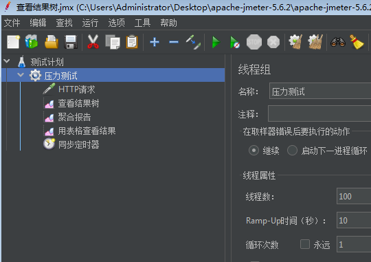Screen dimensions: 371x262
Task: Cut selection with scissors icon
Action: click(93, 42)
